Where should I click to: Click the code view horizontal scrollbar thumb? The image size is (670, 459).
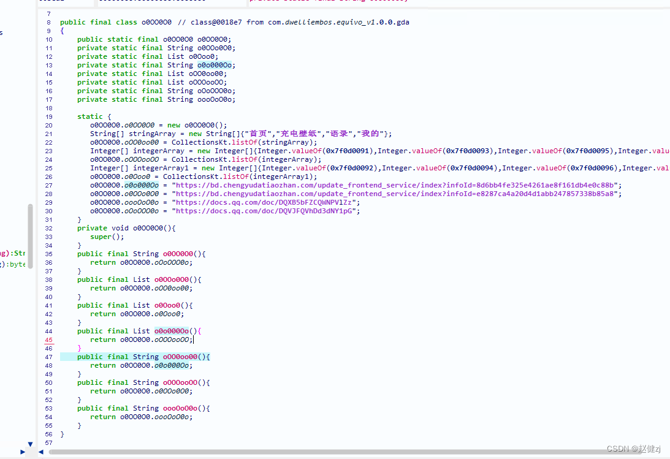point(345,452)
